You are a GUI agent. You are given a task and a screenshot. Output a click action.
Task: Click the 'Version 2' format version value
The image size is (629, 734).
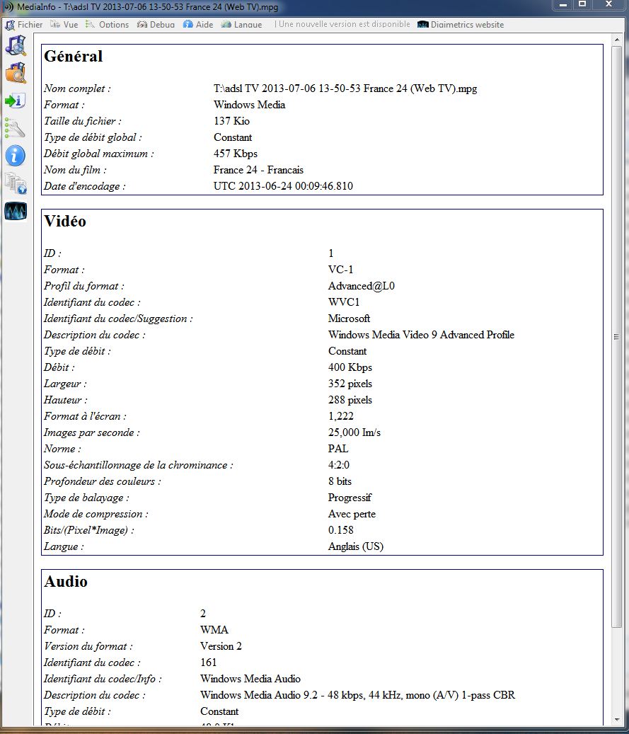tap(221, 646)
